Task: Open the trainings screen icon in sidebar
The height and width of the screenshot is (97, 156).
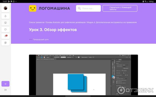Action: 5,23
